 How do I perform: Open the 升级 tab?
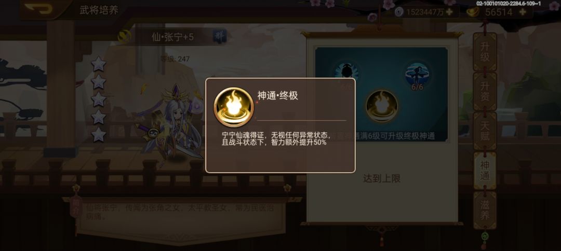coord(485,52)
